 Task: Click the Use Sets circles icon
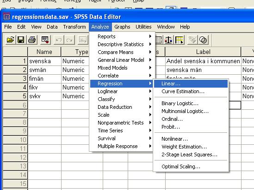coord(203,40)
